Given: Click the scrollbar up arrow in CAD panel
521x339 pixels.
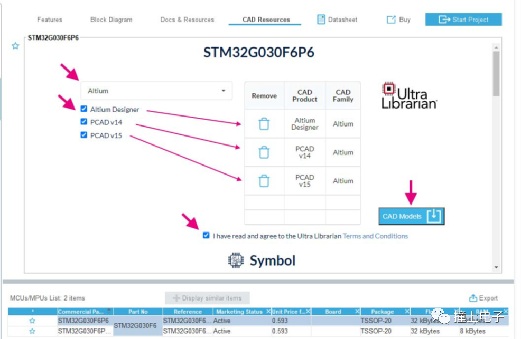Looking at the screenshot, I should [496, 48].
